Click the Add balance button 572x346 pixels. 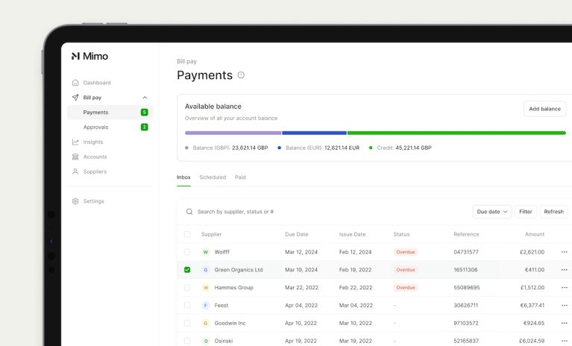pyautogui.click(x=544, y=109)
